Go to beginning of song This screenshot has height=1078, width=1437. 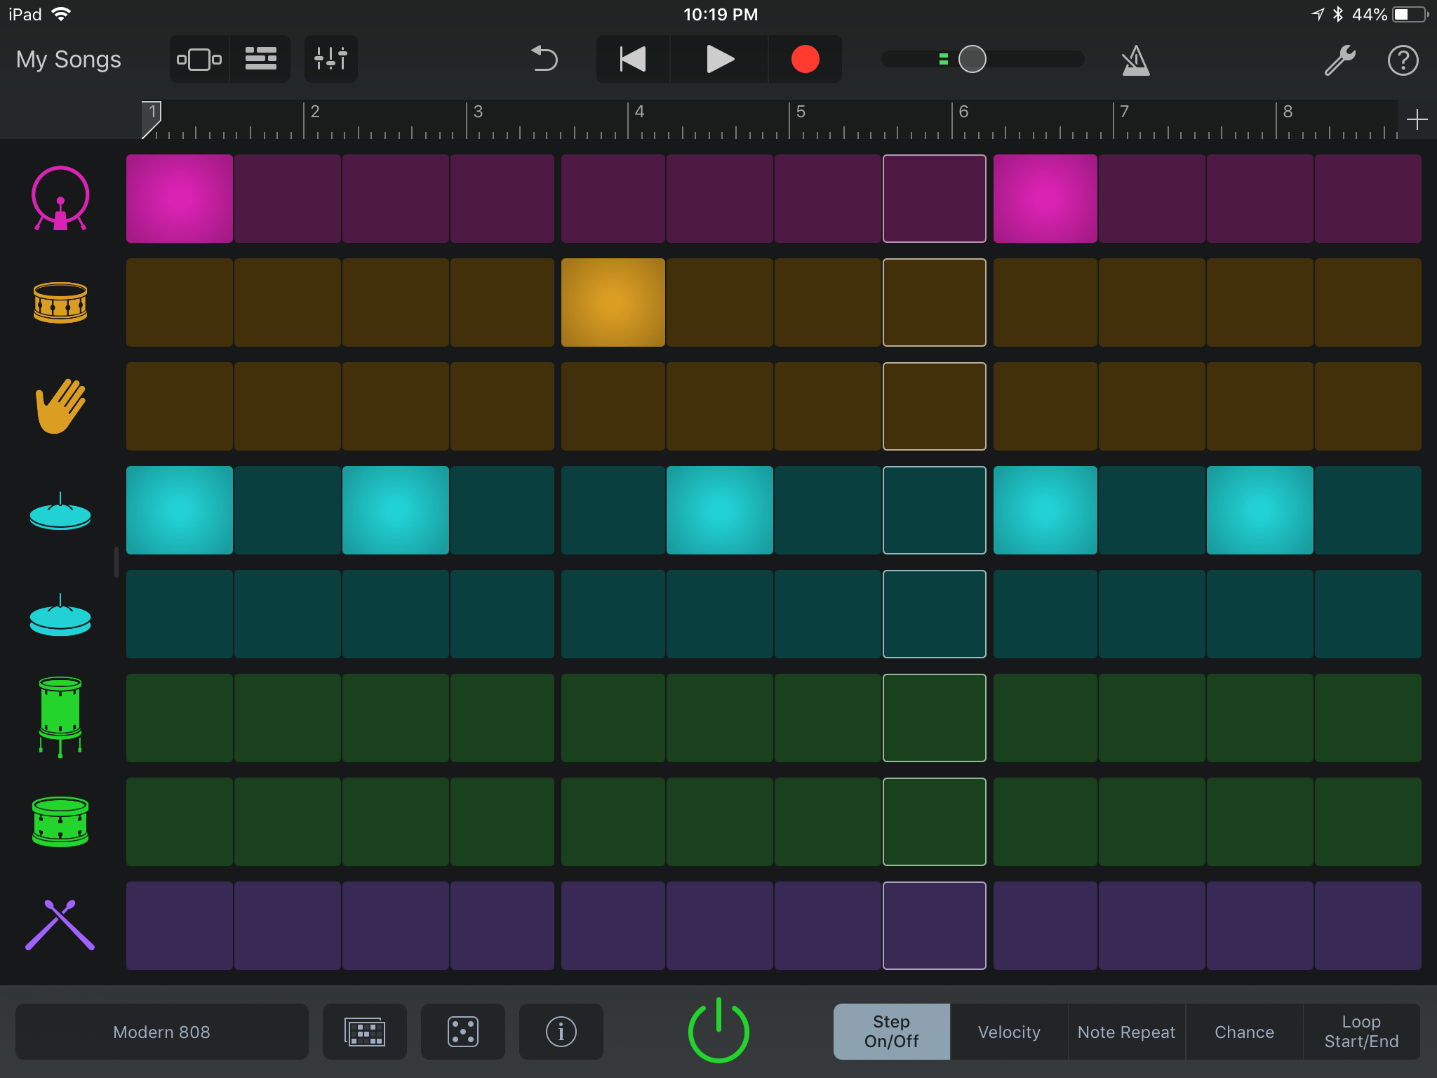click(x=633, y=60)
